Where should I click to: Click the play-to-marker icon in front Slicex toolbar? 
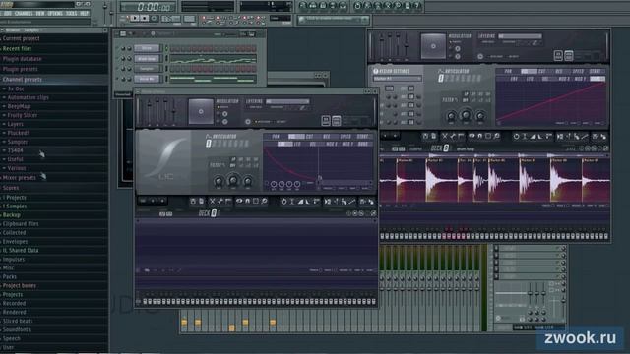click(328, 201)
